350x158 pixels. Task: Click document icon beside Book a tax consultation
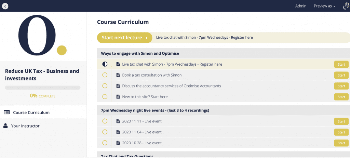(x=118, y=75)
